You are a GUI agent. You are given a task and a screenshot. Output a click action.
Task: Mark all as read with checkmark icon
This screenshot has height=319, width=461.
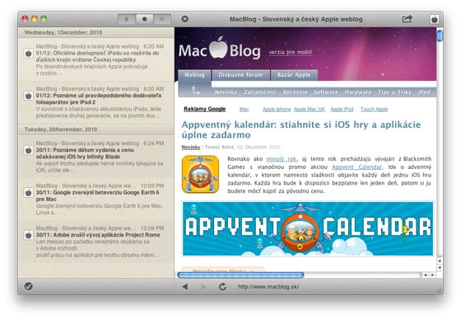[29, 286]
